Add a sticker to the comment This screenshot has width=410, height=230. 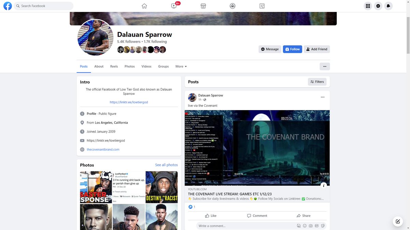pos(322,226)
